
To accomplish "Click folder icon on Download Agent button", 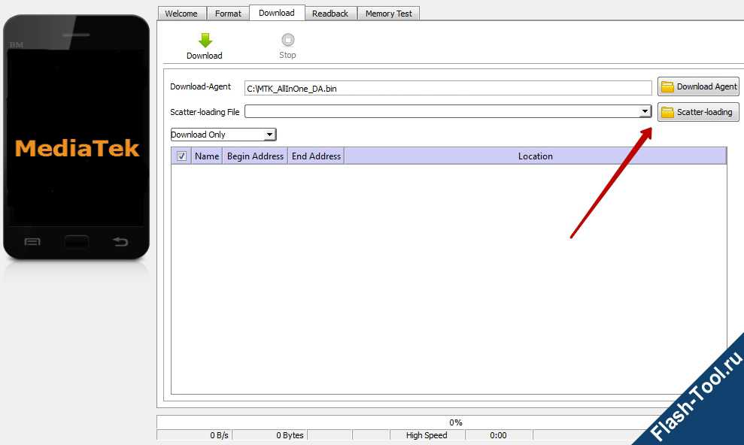I will (667, 86).
